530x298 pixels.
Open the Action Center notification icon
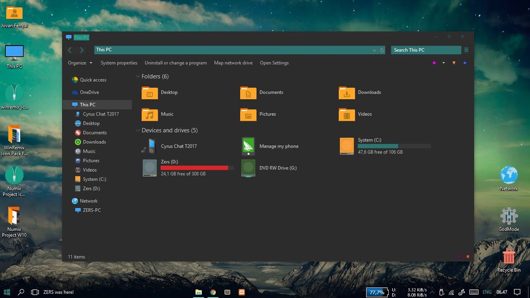pyautogui.click(x=517, y=292)
